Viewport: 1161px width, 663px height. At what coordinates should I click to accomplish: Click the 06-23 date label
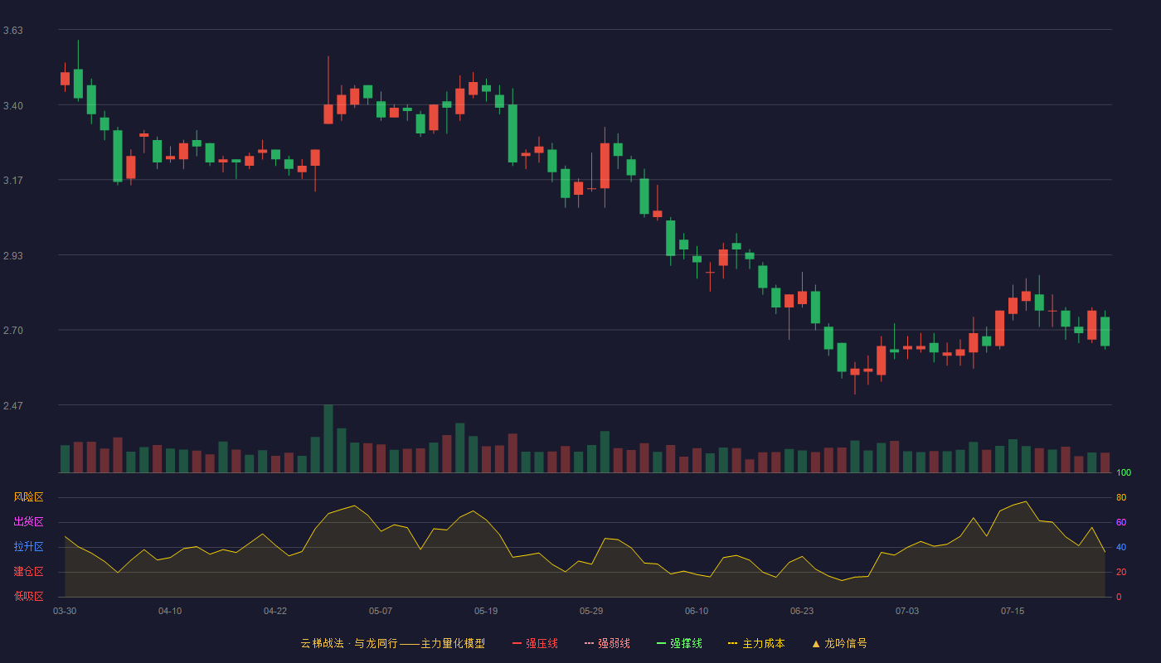point(802,611)
